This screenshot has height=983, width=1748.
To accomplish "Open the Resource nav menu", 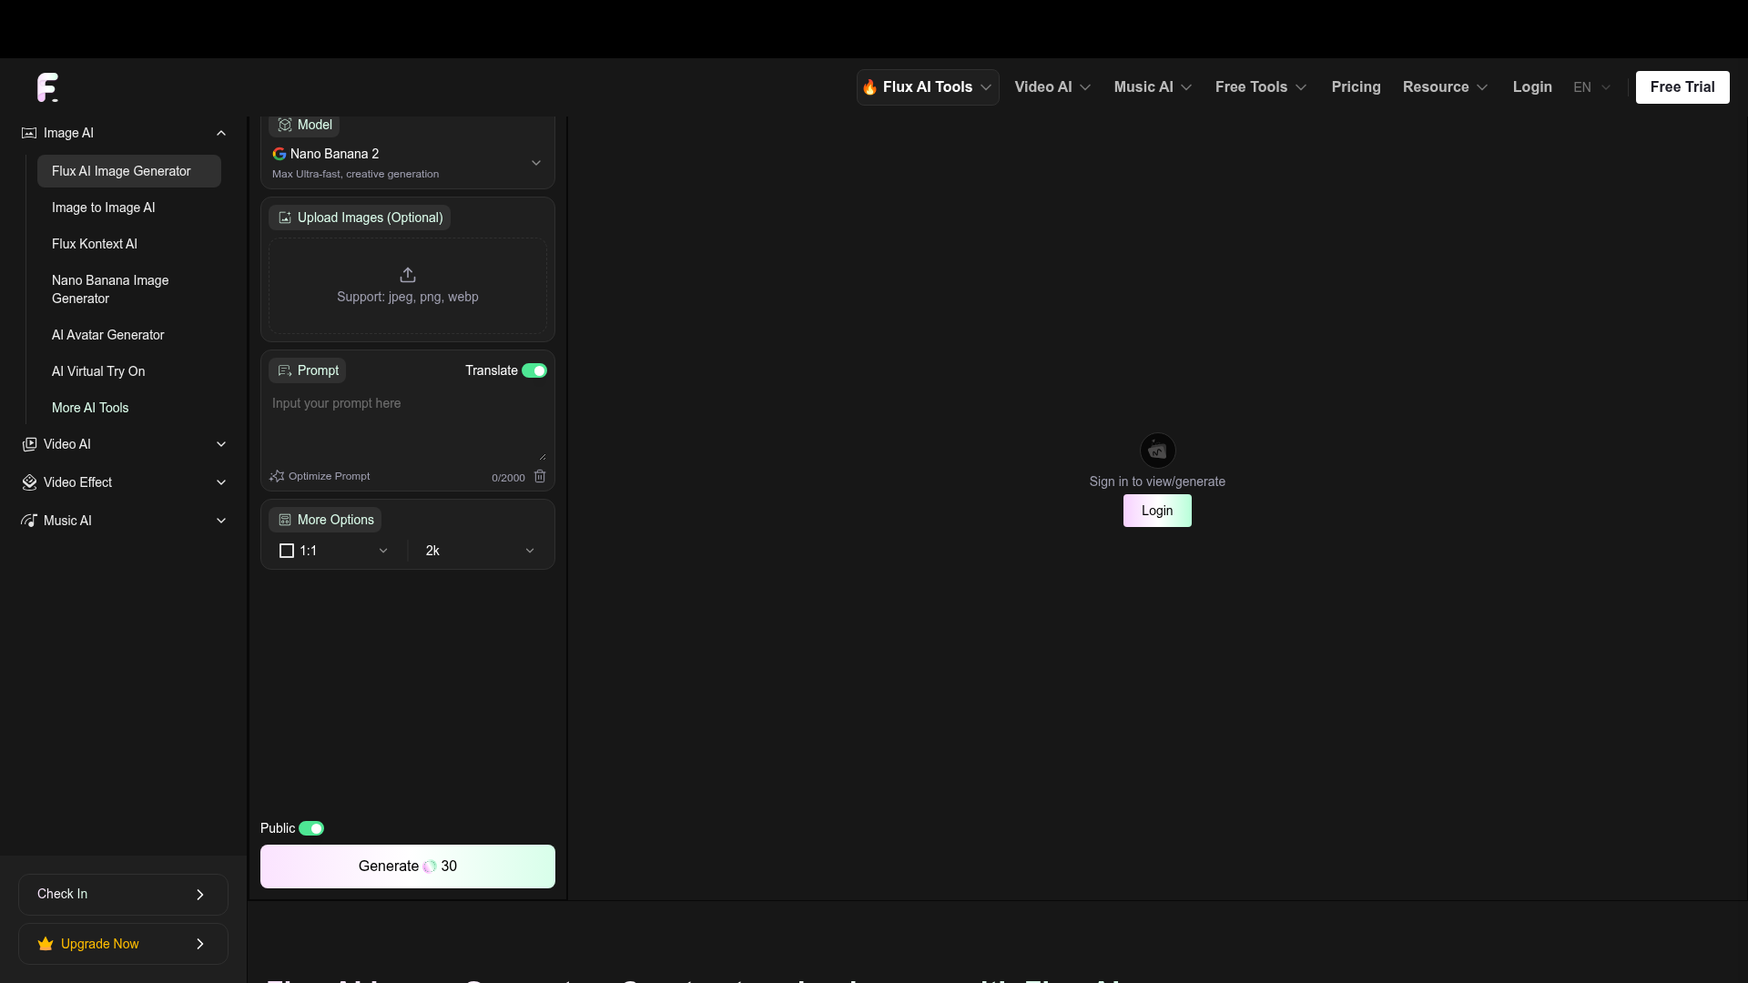I will (x=1445, y=87).
